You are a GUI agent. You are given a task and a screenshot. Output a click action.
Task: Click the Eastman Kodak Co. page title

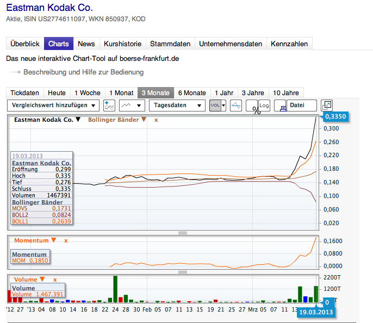coord(49,8)
